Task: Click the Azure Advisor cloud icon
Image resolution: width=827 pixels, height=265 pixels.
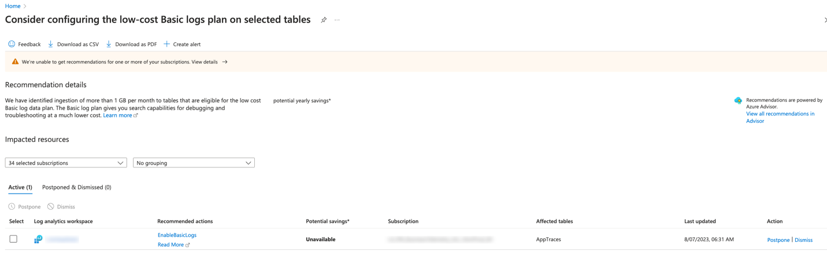Action: pyautogui.click(x=738, y=100)
